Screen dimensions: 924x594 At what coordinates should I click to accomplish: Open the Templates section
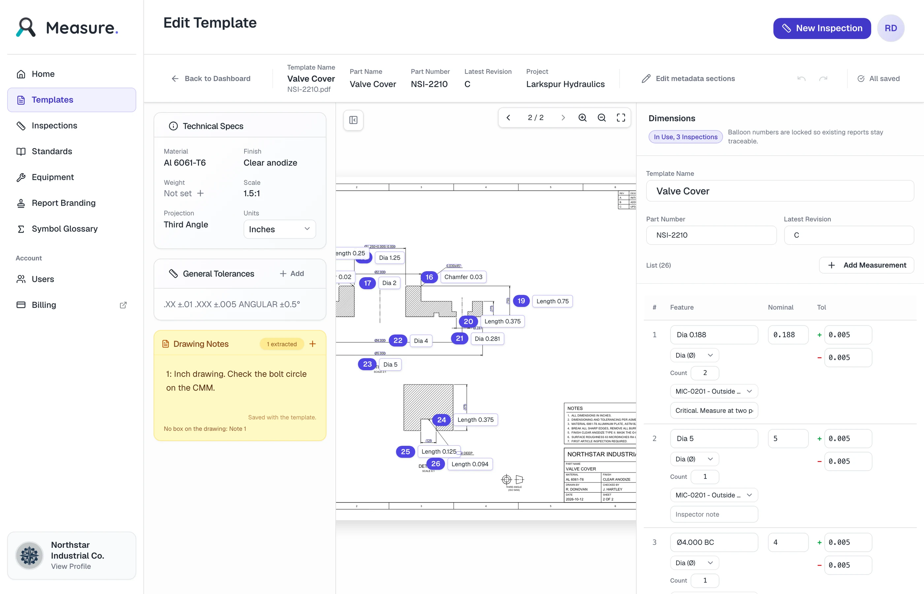tap(71, 100)
